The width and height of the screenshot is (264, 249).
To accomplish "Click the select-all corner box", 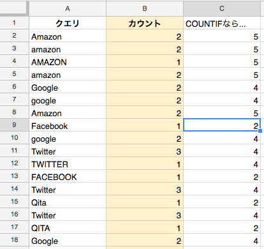I will [x=14, y=8].
